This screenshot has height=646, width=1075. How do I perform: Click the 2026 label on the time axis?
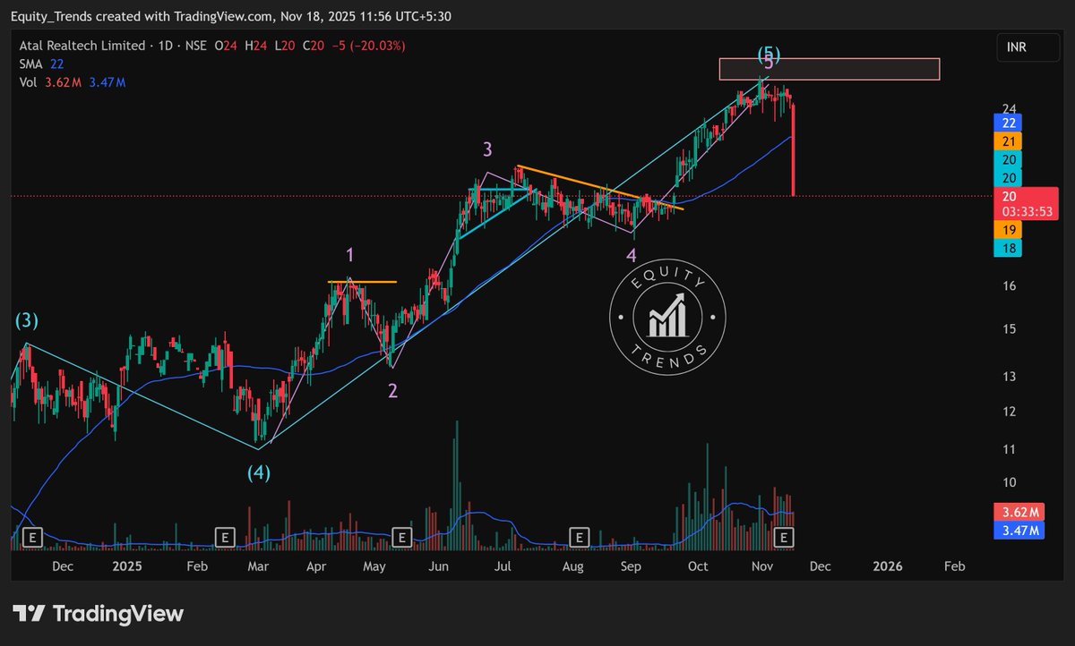coord(887,565)
